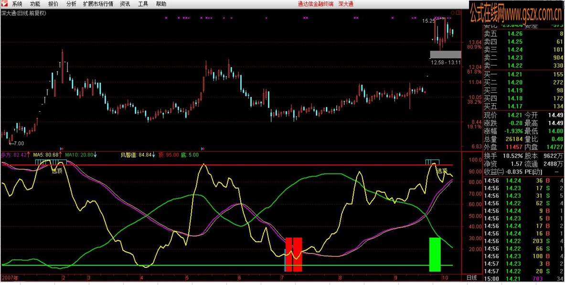Screen dimensions: 565x285
Task: Open the 帮助 menu
Action: pos(161,4)
